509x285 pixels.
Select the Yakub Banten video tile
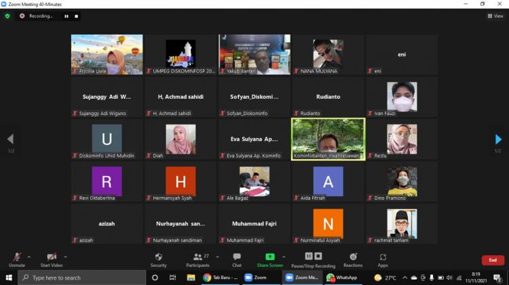(x=254, y=54)
